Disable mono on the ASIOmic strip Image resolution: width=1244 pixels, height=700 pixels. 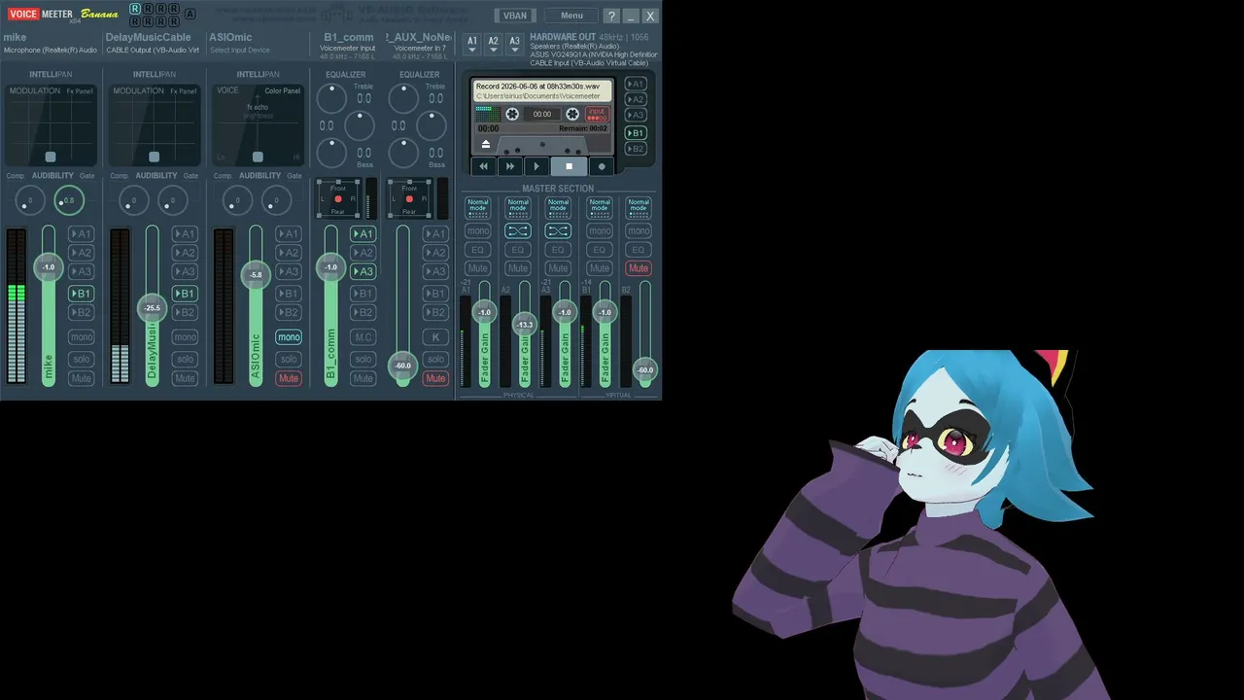tap(289, 337)
